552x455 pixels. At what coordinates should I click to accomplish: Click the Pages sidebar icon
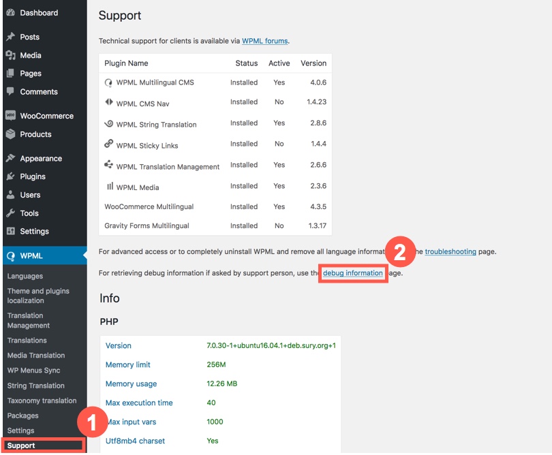click(10, 73)
